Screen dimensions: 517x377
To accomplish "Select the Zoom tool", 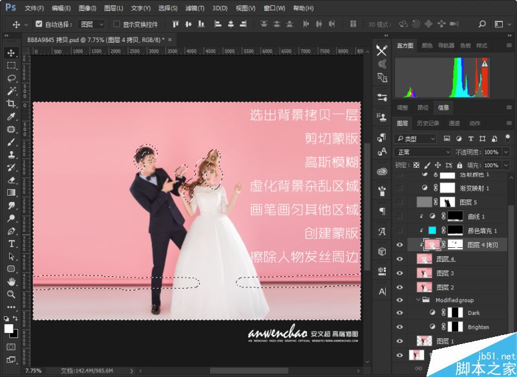I will [x=12, y=294].
